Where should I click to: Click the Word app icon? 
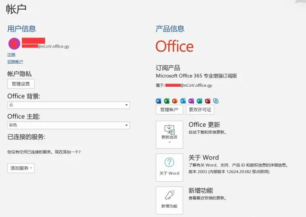[x=158, y=101]
